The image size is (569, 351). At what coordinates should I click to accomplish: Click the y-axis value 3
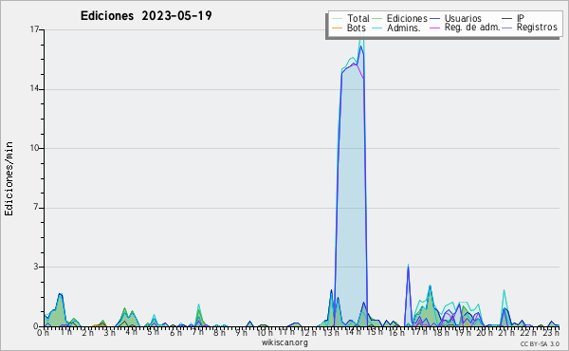36,267
